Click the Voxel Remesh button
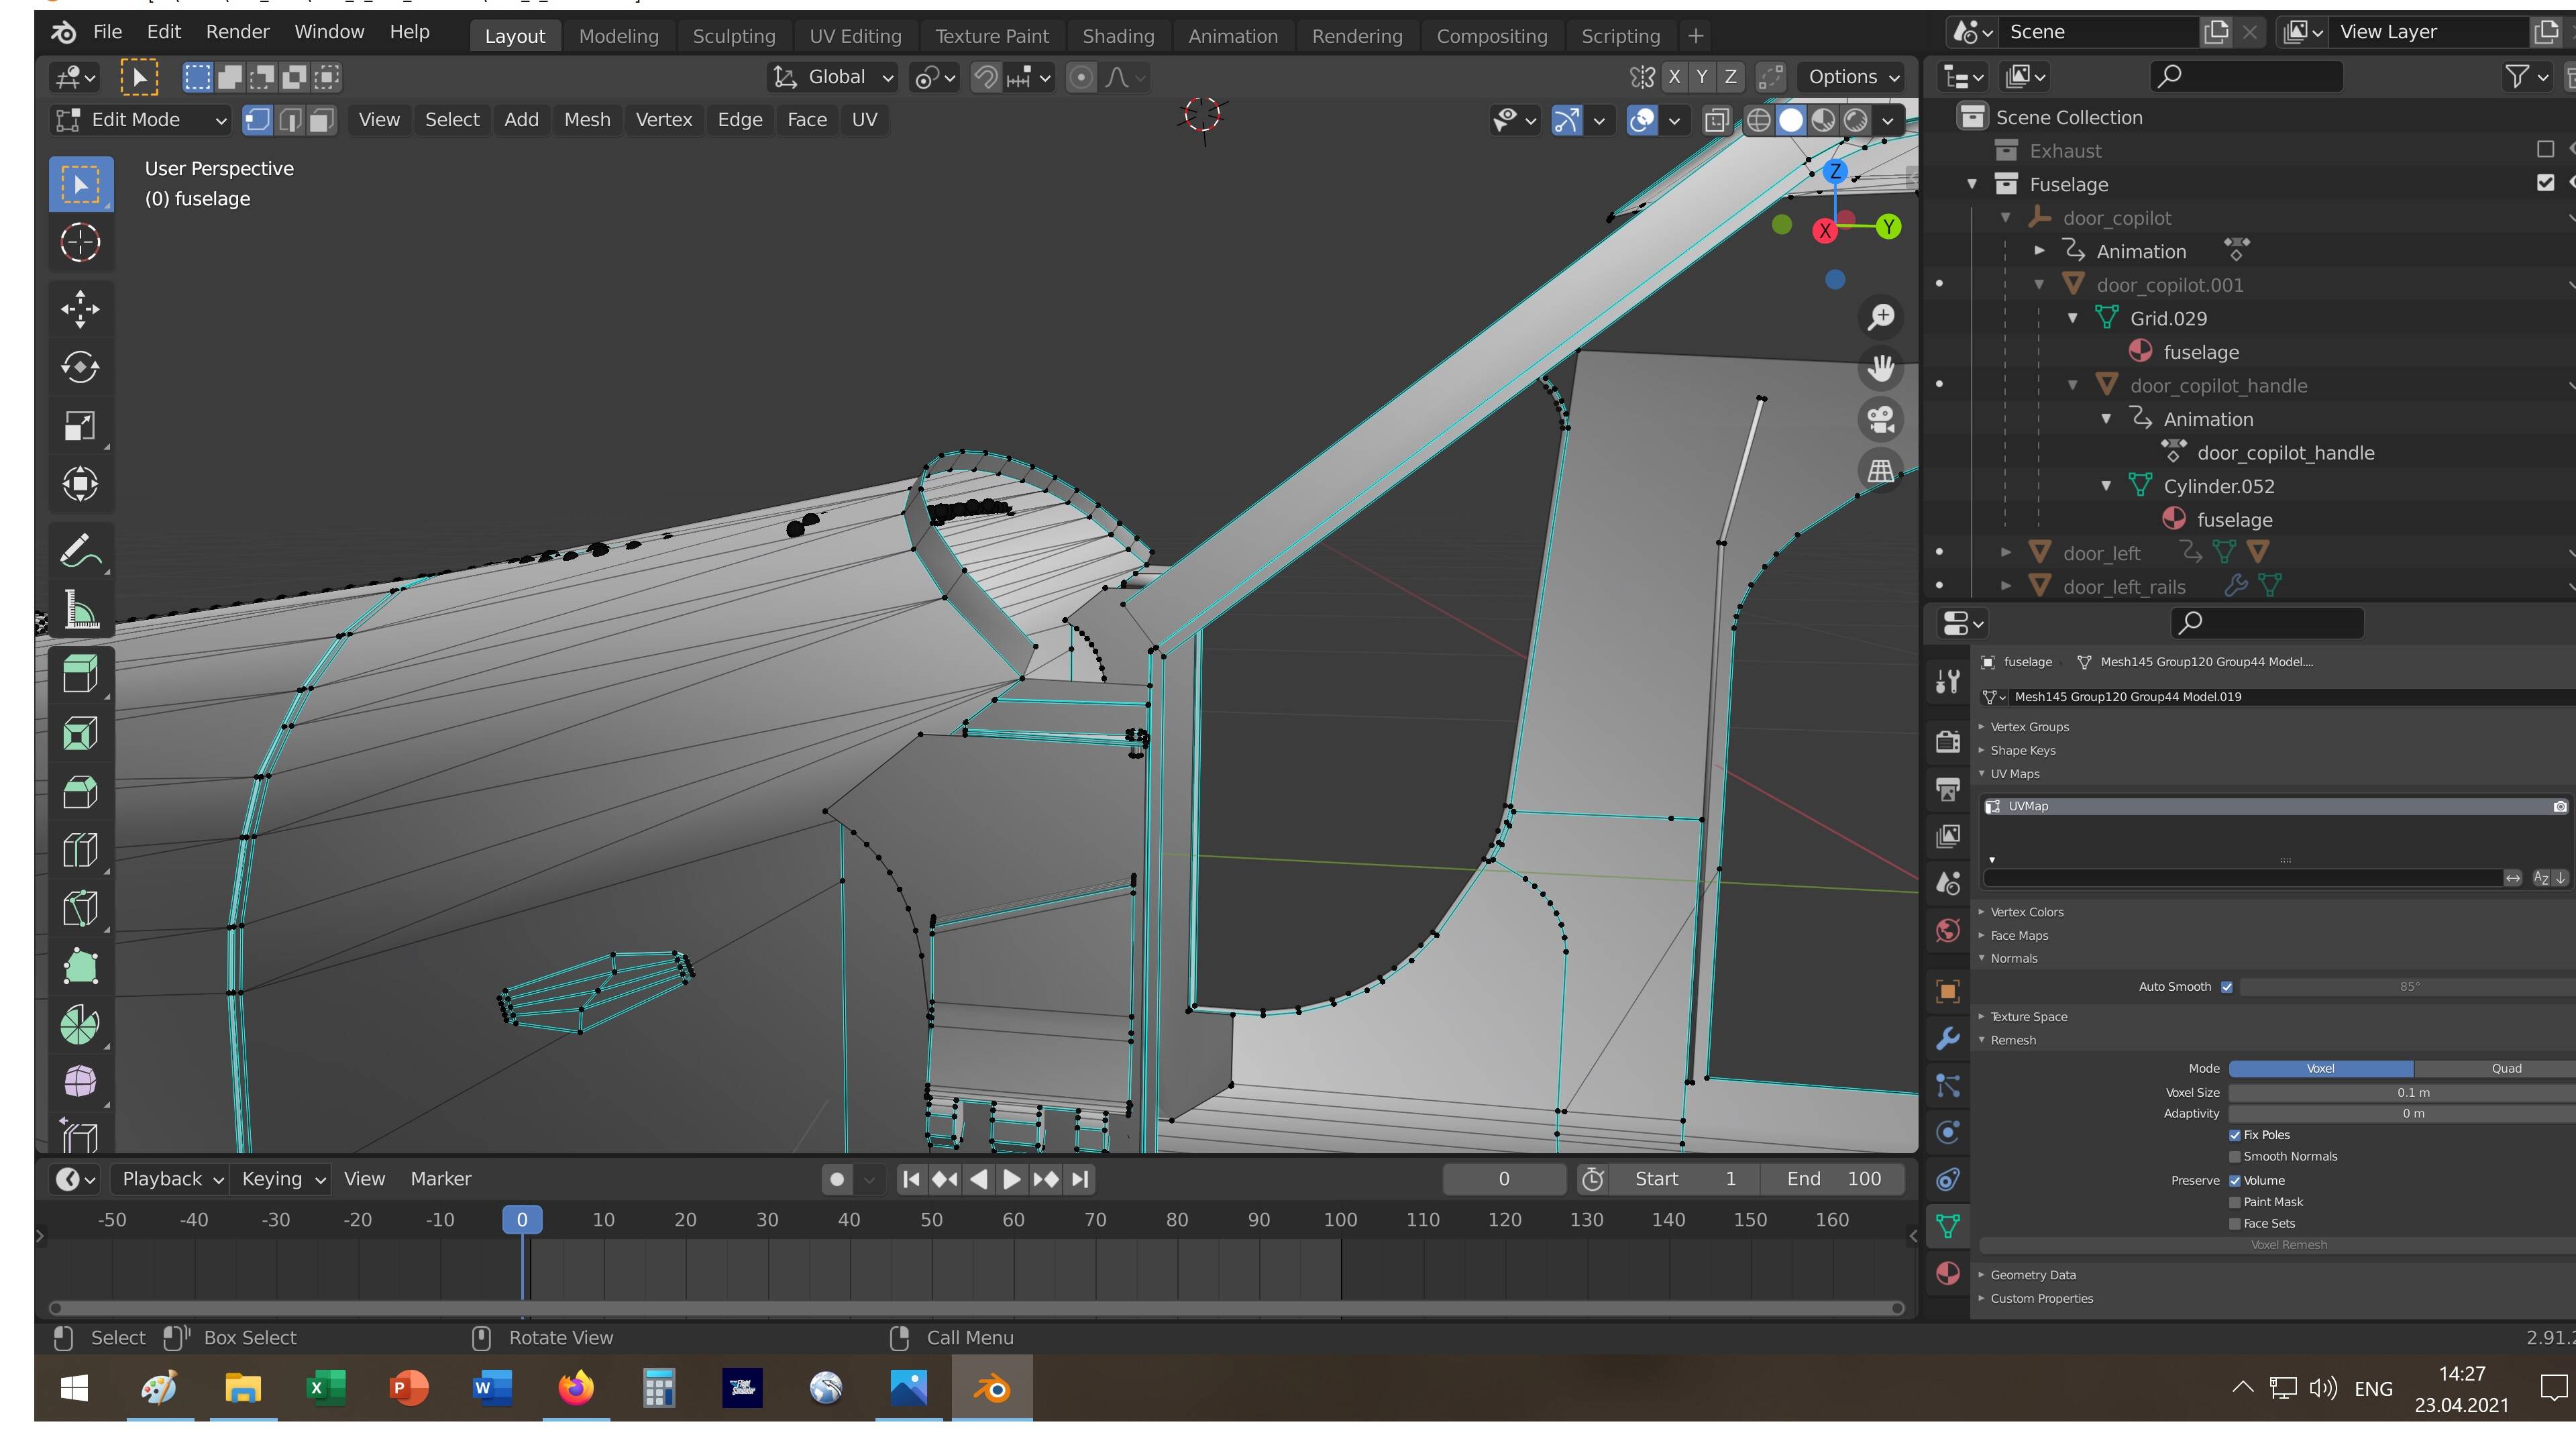The image size is (2576, 1449). 2288,1245
